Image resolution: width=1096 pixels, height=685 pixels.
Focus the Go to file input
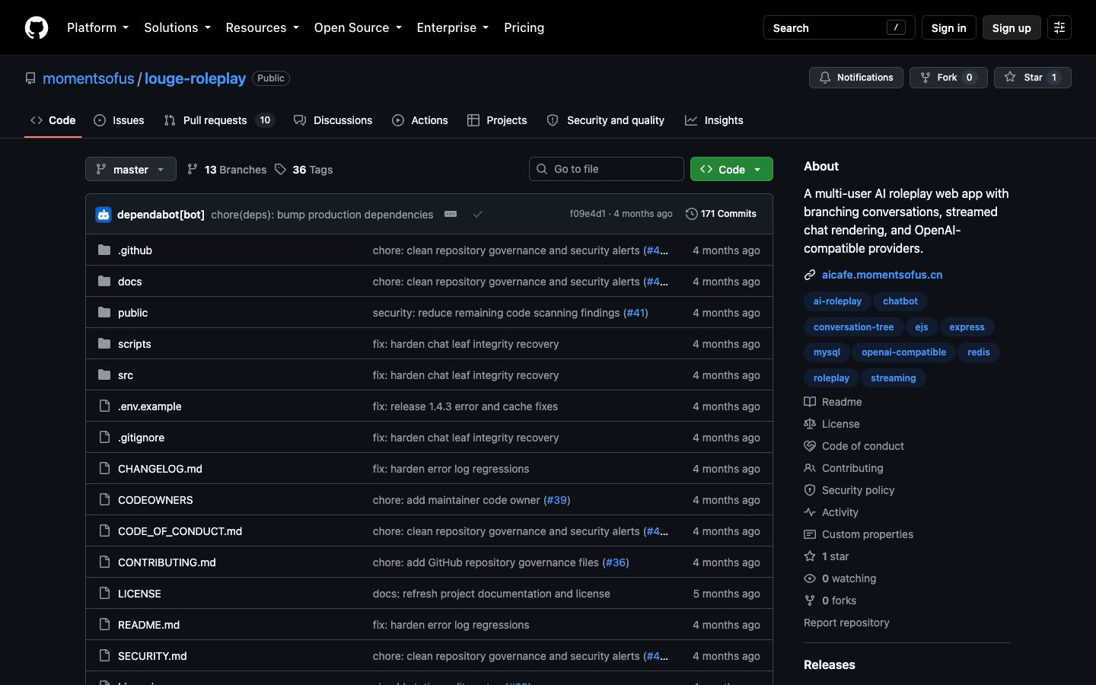(607, 169)
